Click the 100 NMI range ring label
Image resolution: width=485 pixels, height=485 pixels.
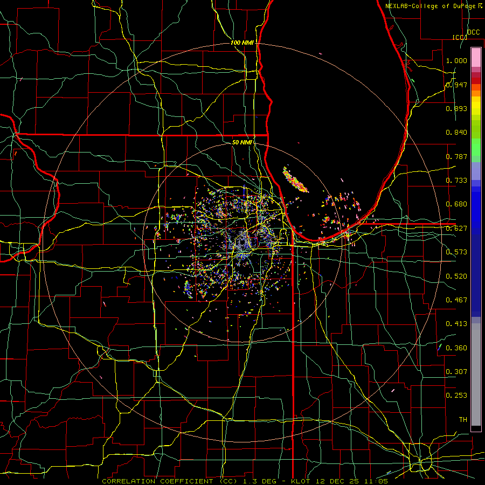[x=242, y=43]
